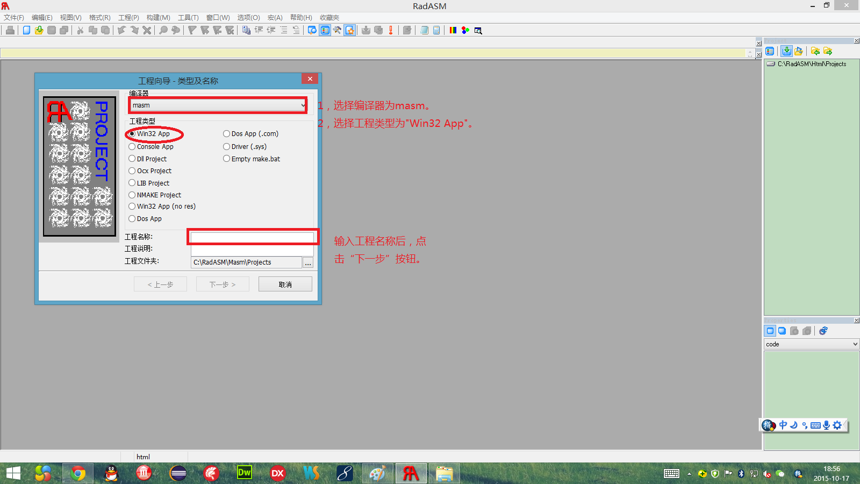
Task: Click the Indent lines toolbar icon
Action: point(259,30)
